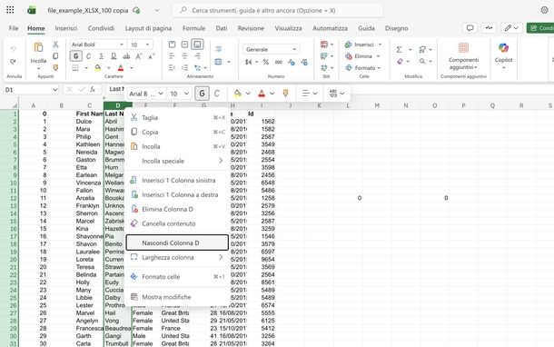Click the fx insert function icon
554x347 pixels.
93,89
